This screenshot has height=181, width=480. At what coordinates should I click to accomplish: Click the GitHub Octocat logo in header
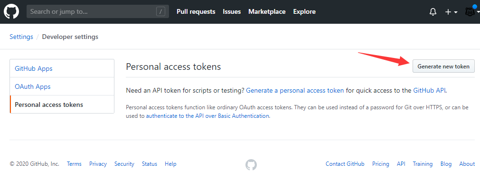pyautogui.click(x=11, y=11)
